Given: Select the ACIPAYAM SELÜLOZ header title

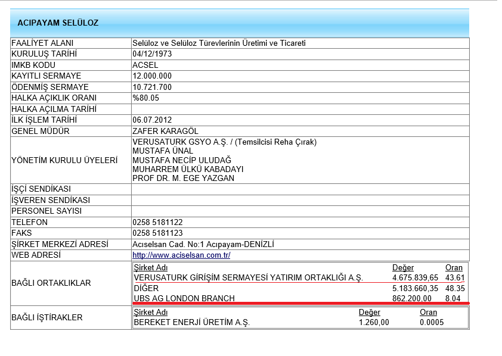Looking at the screenshot, I should point(58,23).
